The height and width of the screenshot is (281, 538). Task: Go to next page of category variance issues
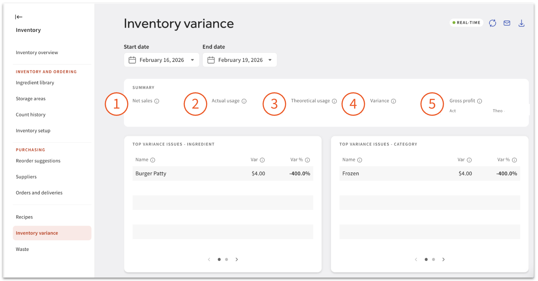tap(443, 259)
